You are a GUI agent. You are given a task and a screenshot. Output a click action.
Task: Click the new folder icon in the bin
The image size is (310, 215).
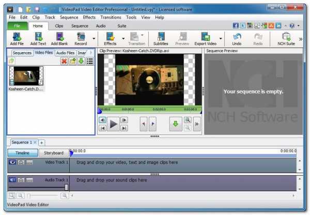[72, 61]
